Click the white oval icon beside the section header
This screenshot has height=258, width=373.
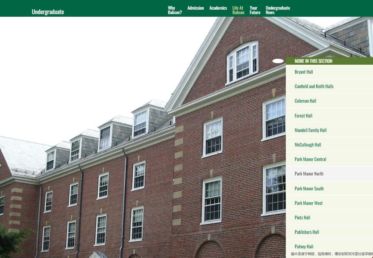tap(278, 61)
